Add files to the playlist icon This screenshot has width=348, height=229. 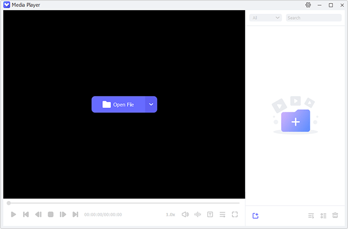point(255,216)
